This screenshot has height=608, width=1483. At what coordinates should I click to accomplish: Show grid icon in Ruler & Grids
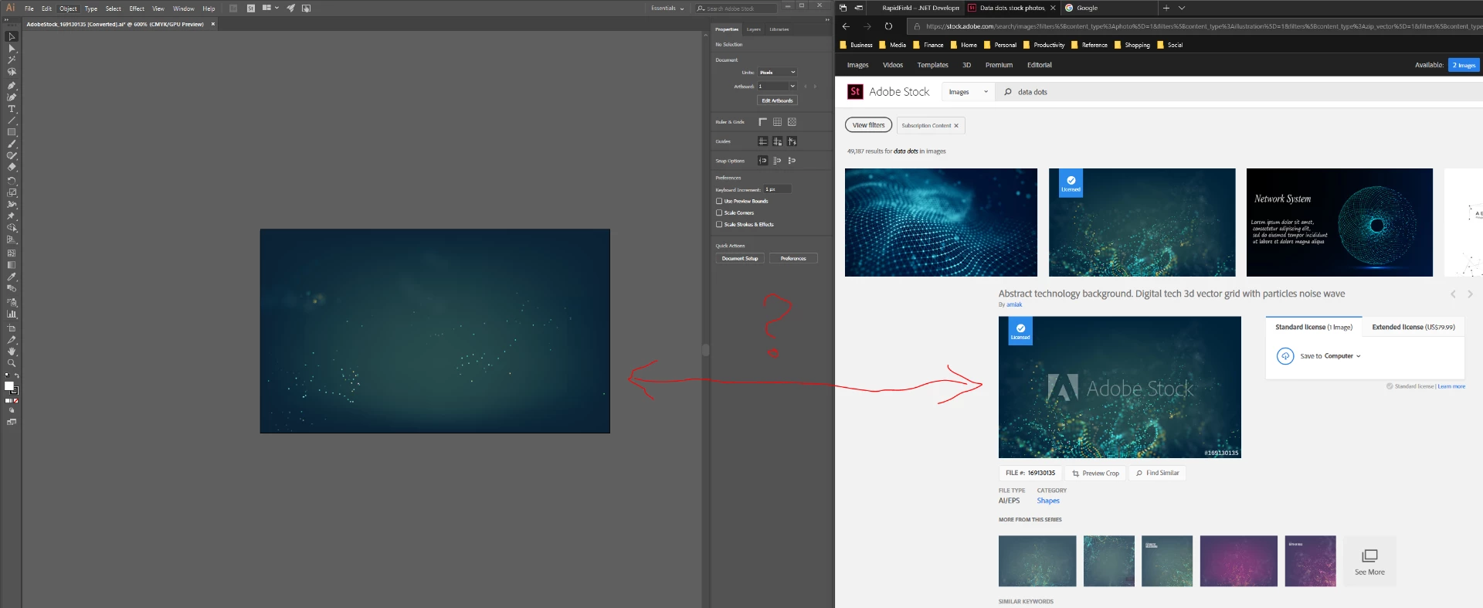777,122
